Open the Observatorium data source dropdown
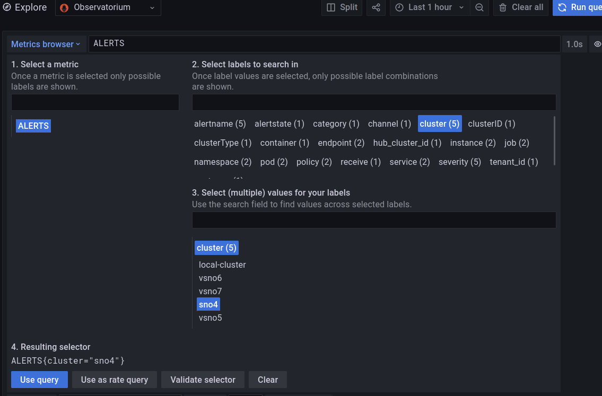This screenshot has height=396, width=602. 108,7
